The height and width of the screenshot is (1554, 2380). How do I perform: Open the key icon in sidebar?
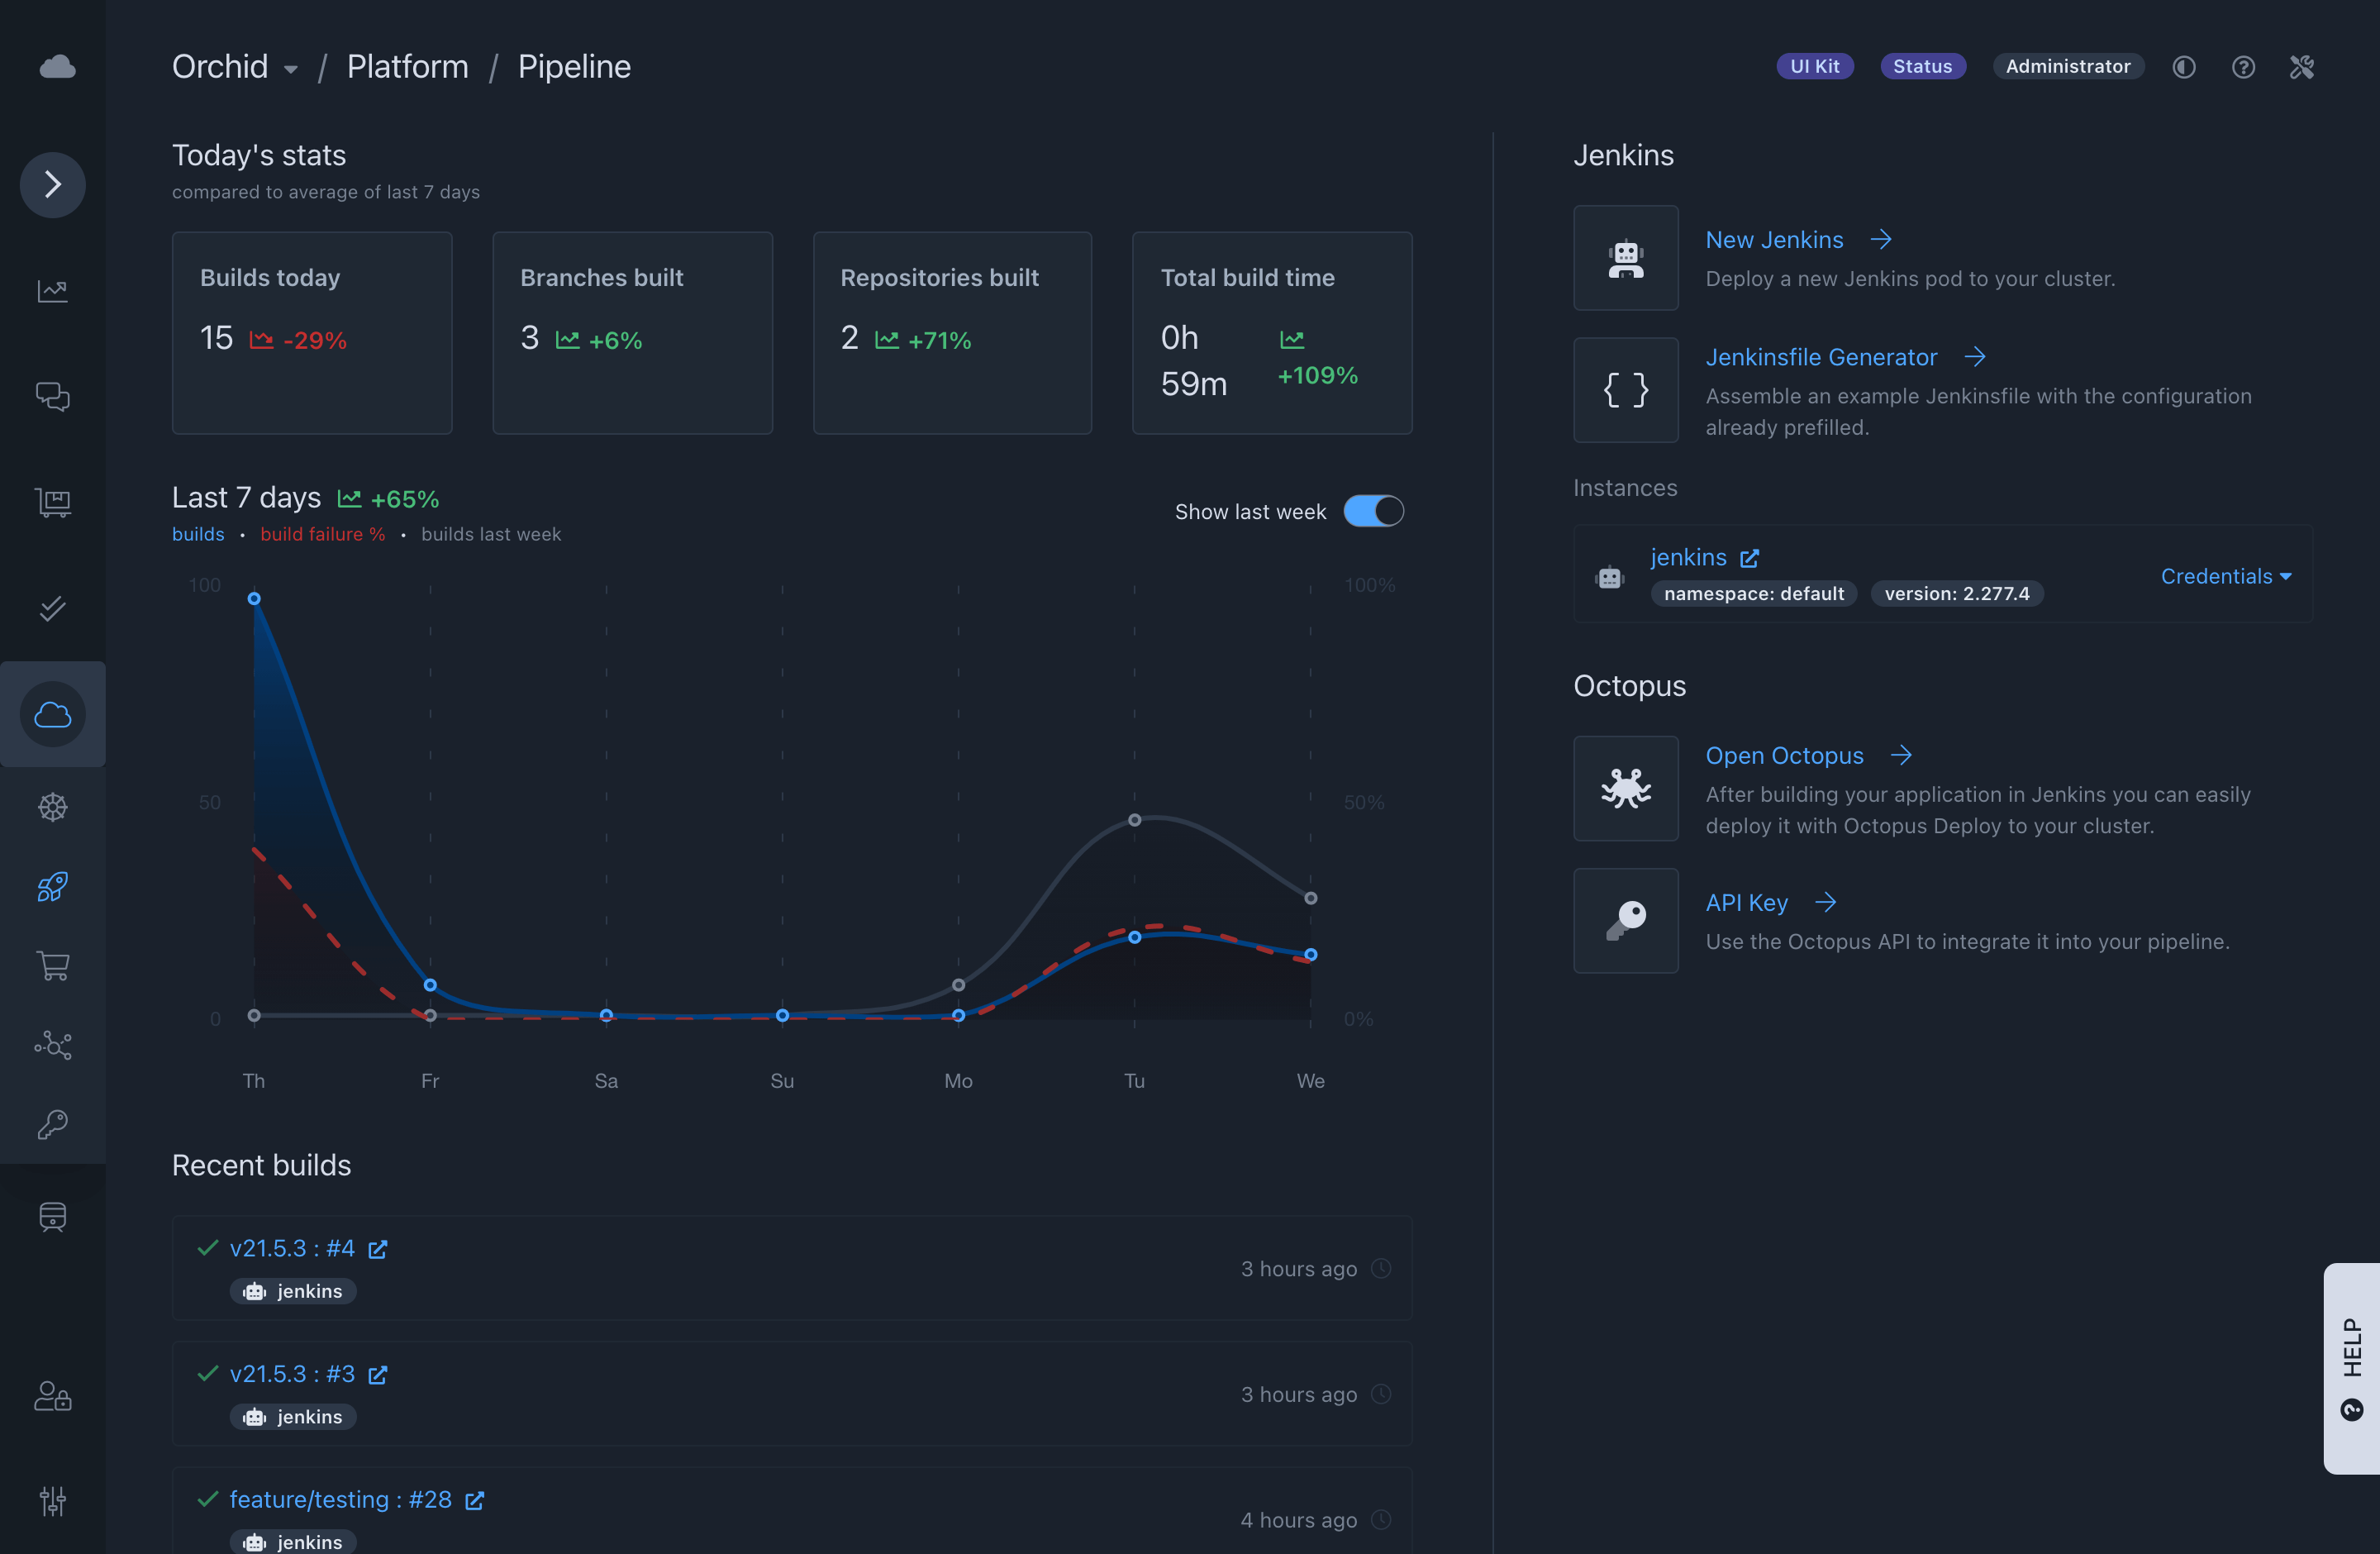pyautogui.click(x=53, y=1124)
